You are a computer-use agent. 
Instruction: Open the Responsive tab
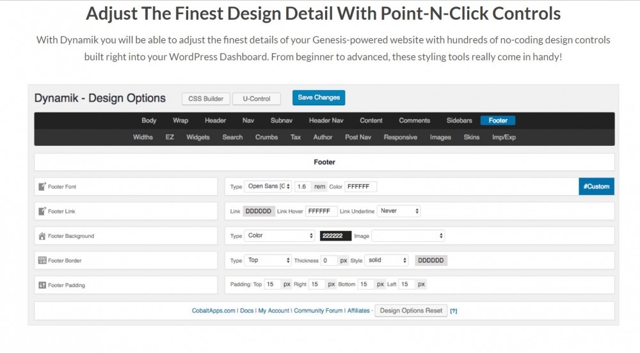click(401, 137)
